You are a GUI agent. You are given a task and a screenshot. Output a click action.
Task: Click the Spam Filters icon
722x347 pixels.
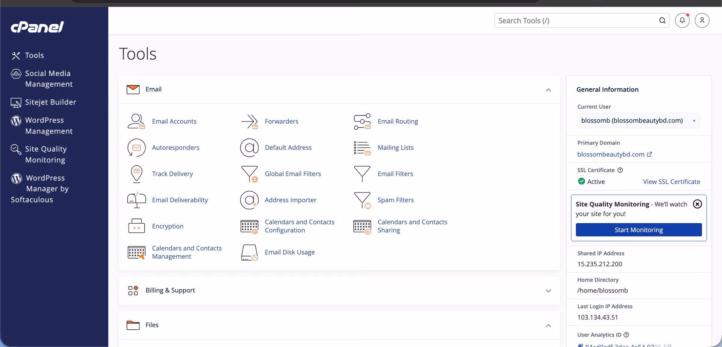pyautogui.click(x=362, y=200)
